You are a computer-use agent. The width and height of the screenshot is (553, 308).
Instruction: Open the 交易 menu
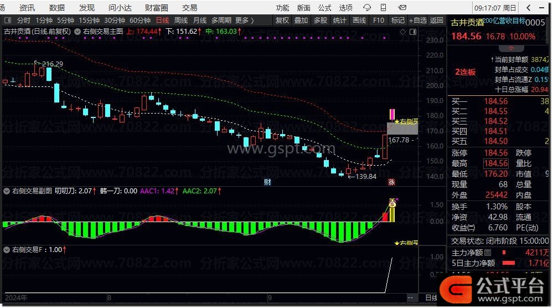(x=189, y=8)
